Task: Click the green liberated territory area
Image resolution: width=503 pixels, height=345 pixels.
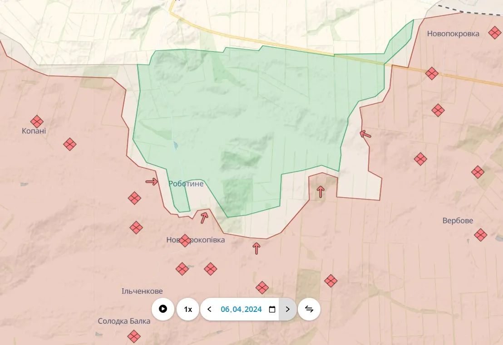Action: [254, 113]
